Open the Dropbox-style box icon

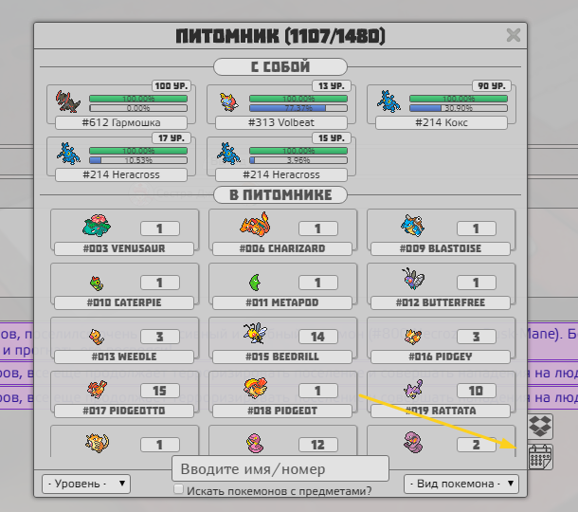point(540,426)
